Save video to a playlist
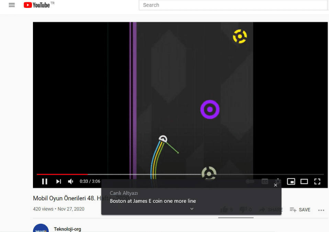The image size is (329, 232). tap(300, 210)
